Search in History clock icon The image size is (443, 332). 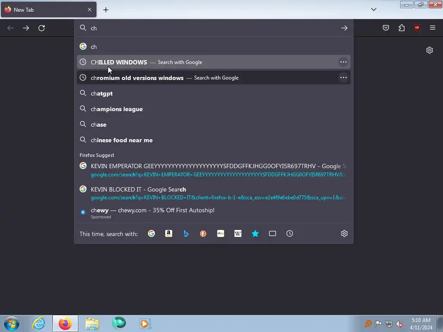click(289, 233)
